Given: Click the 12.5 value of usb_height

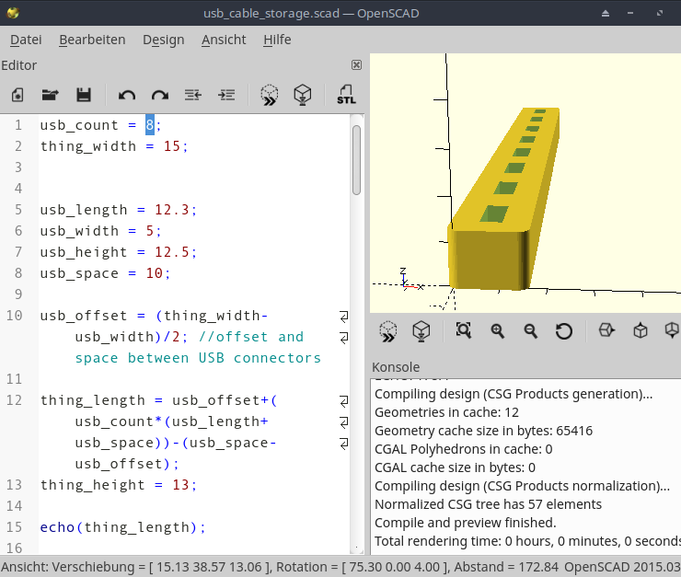Looking at the screenshot, I should pos(171,252).
